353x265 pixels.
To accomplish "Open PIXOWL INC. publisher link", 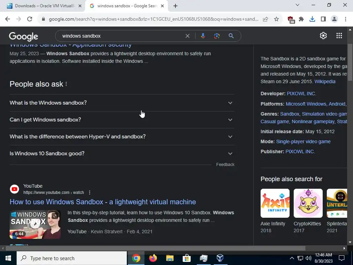I will [300, 151].
